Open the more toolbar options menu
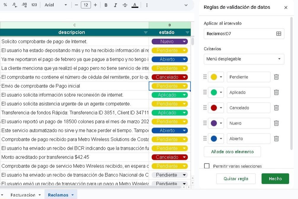 coord(147,5)
